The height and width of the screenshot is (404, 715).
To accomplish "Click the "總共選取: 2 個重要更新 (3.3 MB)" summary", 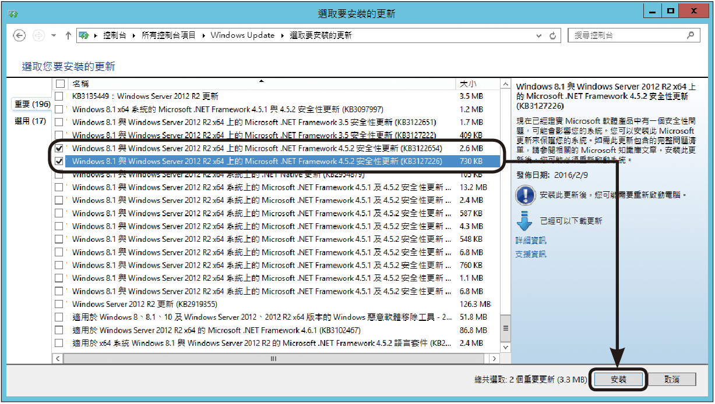I will (x=531, y=380).
